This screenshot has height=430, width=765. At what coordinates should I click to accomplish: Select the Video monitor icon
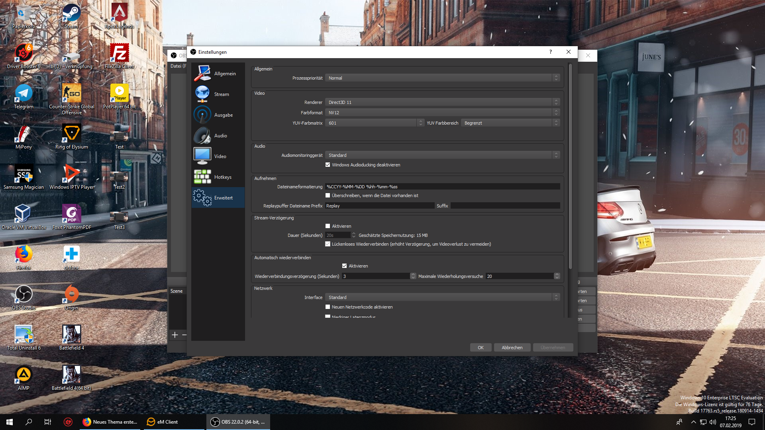tap(202, 156)
